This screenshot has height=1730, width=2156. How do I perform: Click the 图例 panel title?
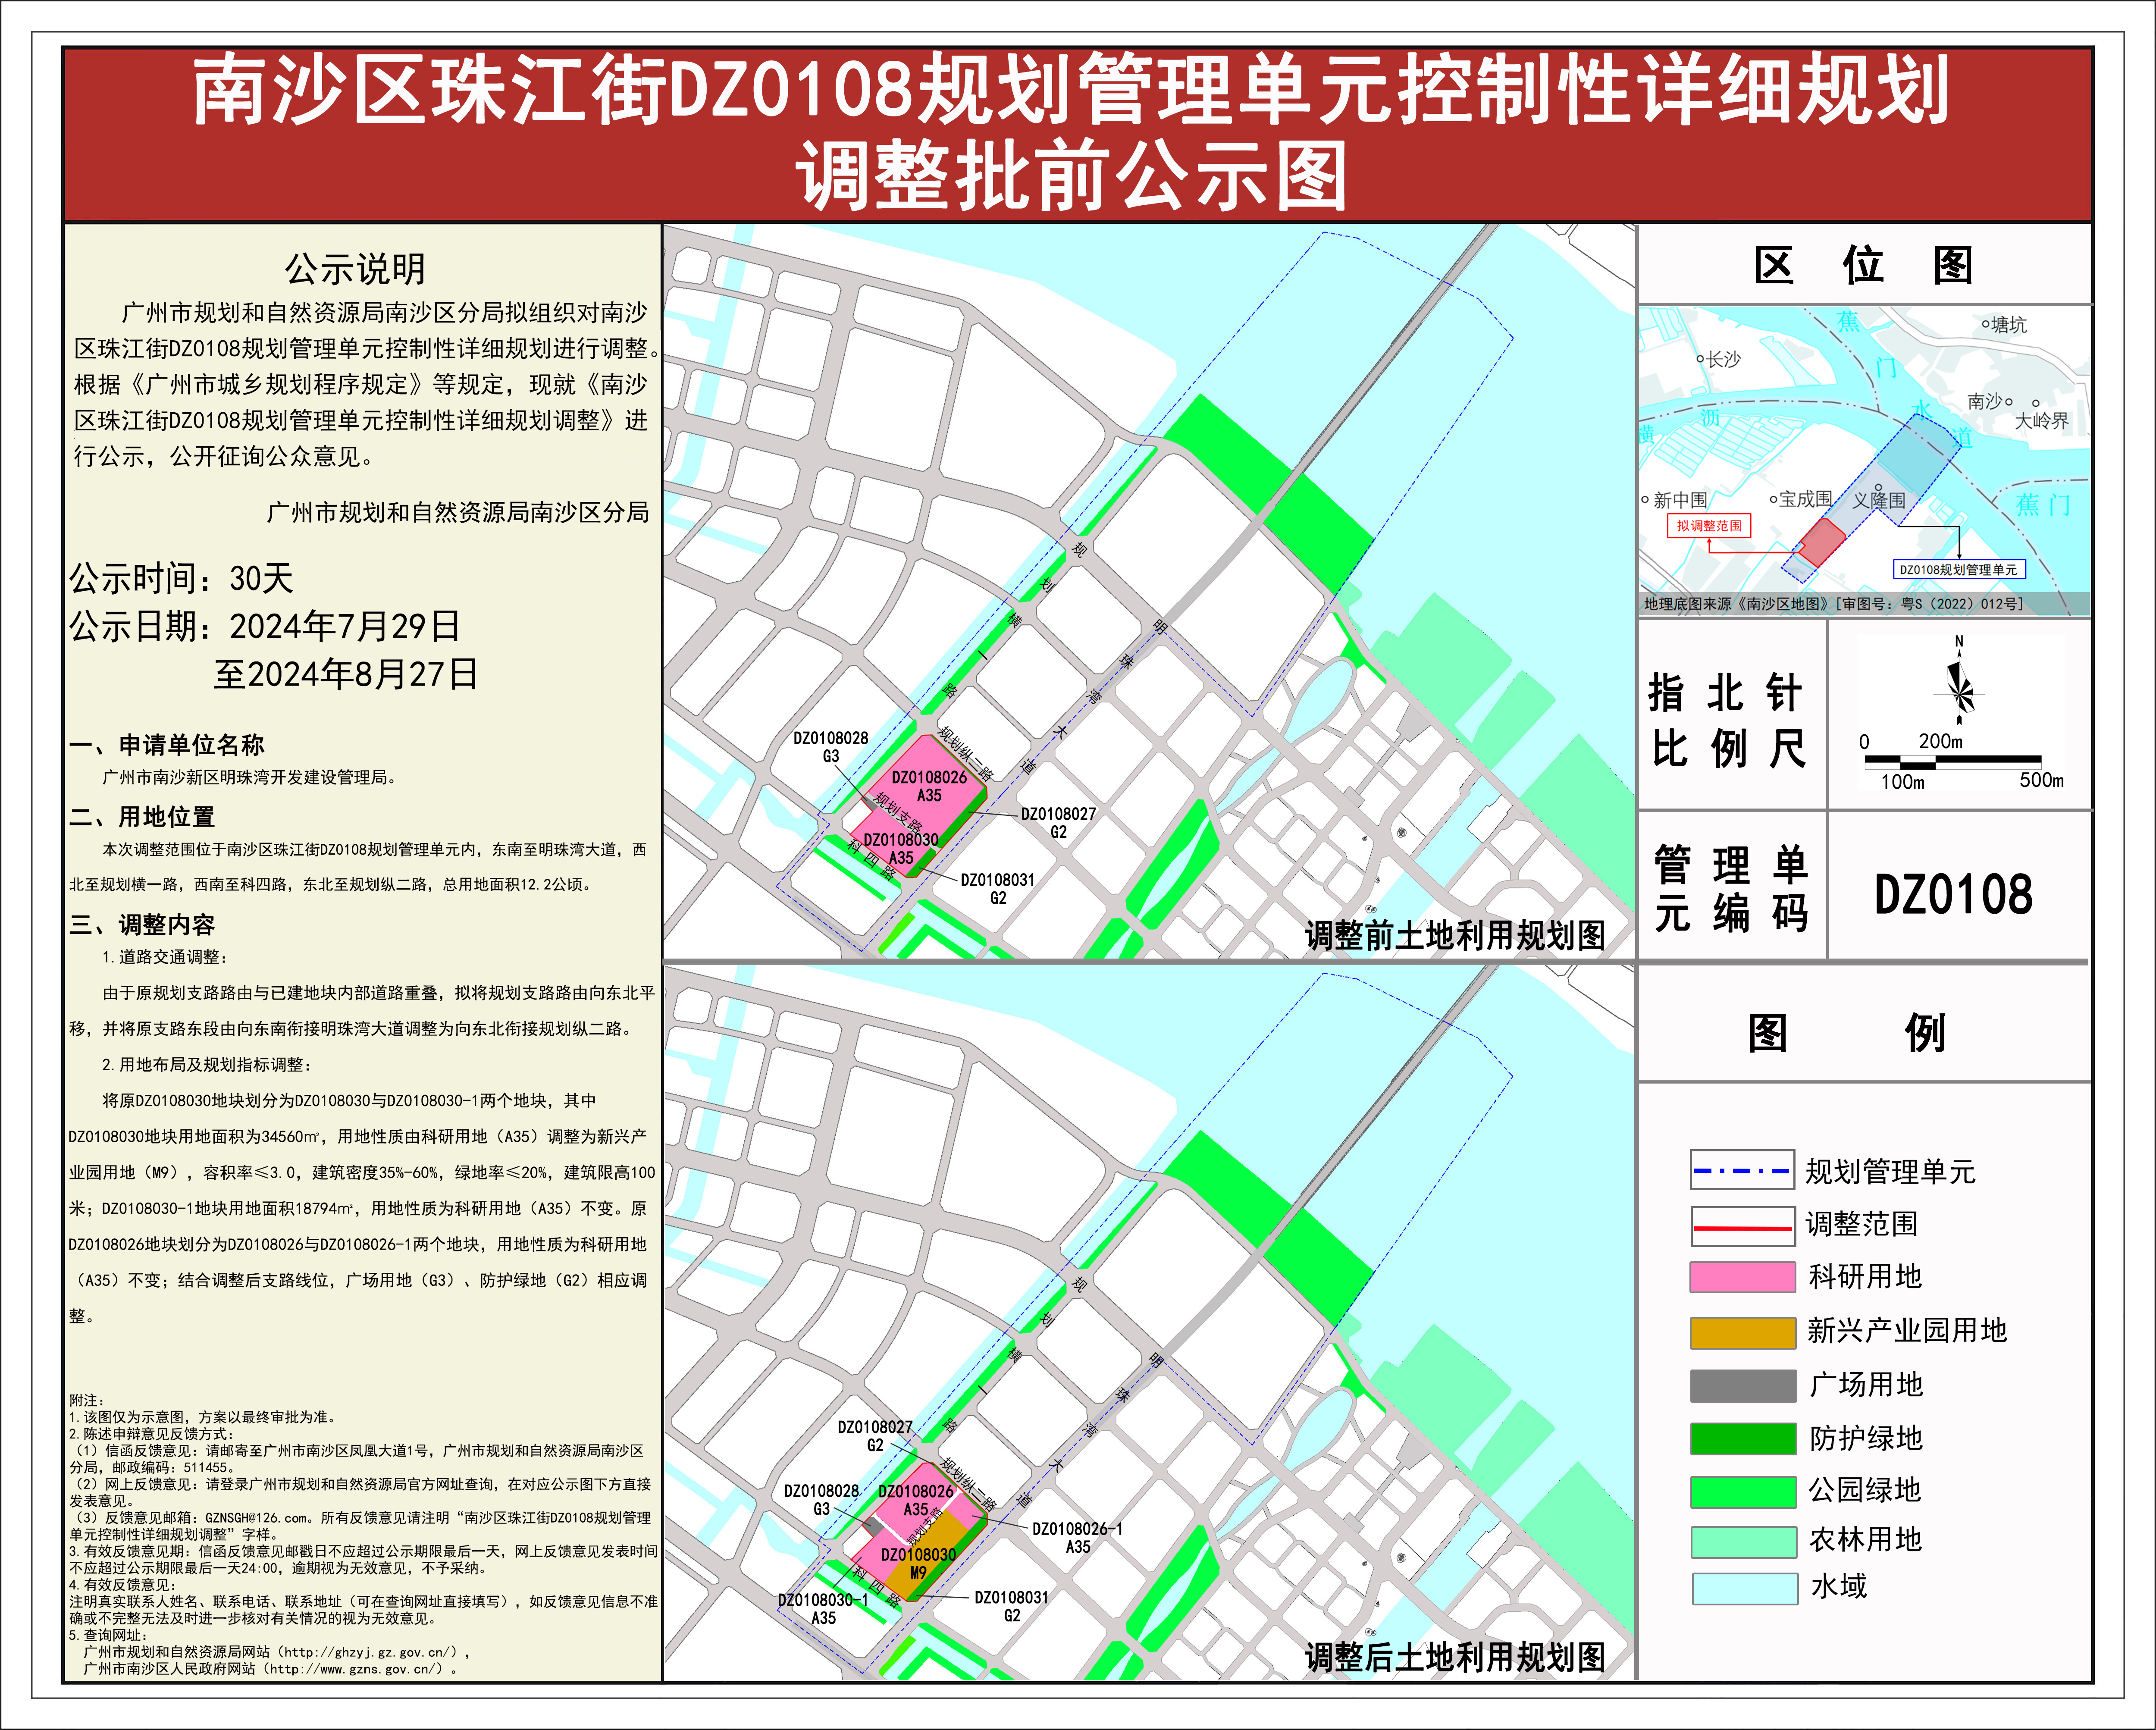1847,1033
